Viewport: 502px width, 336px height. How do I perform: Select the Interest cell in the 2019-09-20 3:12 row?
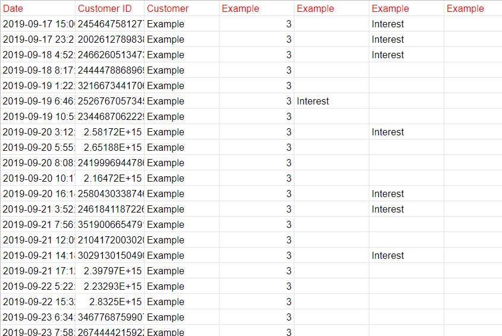pyautogui.click(x=406, y=132)
